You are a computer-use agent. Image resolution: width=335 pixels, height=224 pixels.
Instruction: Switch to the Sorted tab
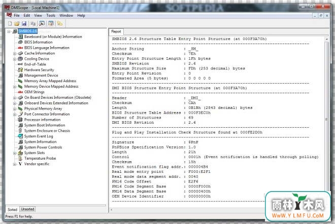(x=12, y=209)
